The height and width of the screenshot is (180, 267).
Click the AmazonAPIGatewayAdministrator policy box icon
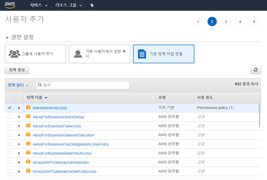click(28, 162)
